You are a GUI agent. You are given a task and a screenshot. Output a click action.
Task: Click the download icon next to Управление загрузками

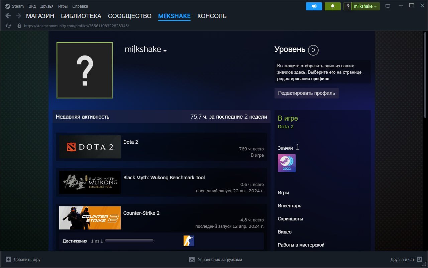tap(192, 259)
